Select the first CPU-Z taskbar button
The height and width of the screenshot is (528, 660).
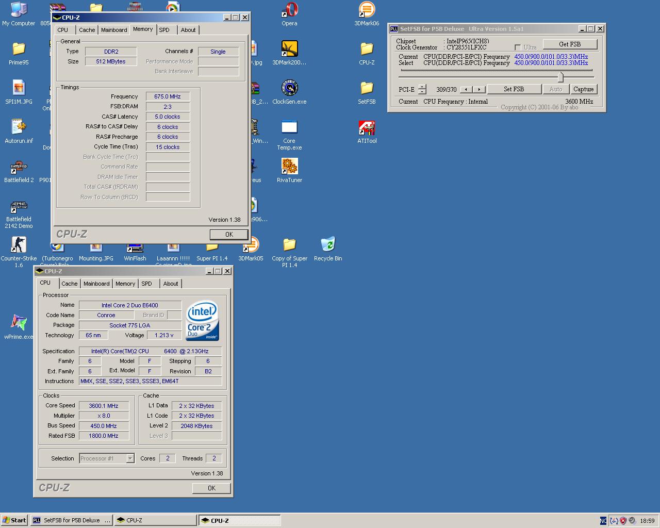[x=155, y=520]
